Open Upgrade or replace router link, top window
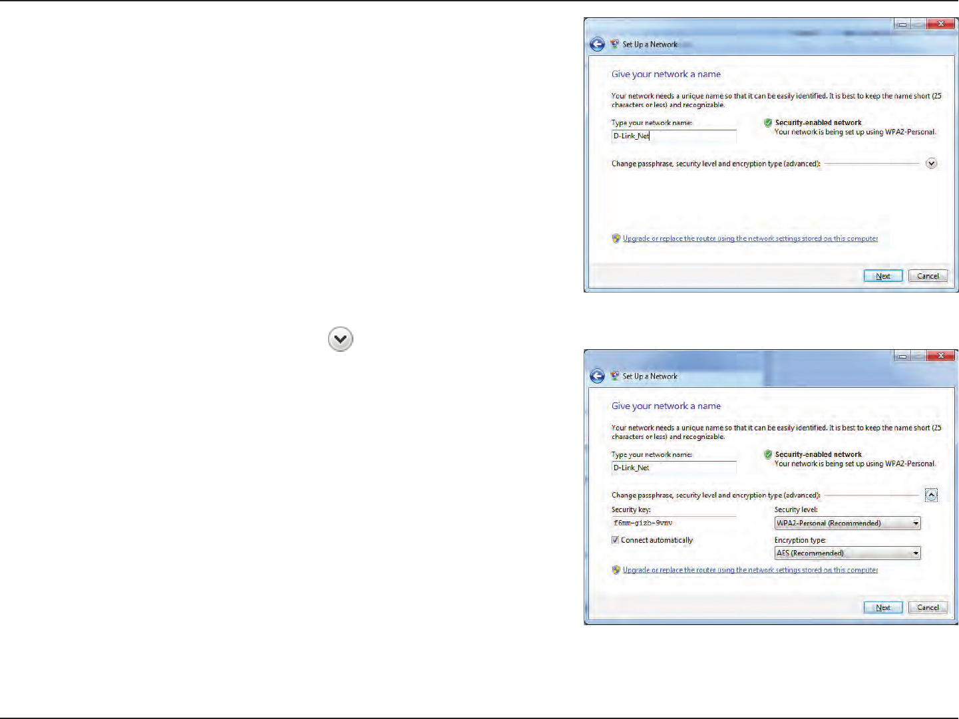The height and width of the screenshot is (719, 959). [750, 239]
